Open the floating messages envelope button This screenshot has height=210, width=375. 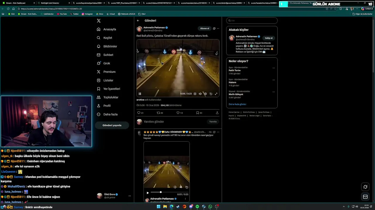(x=365, y=197)
